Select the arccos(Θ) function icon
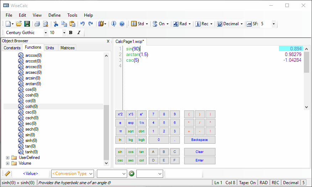312x187 pixels. pyautogui.click(x=21, y=55)
